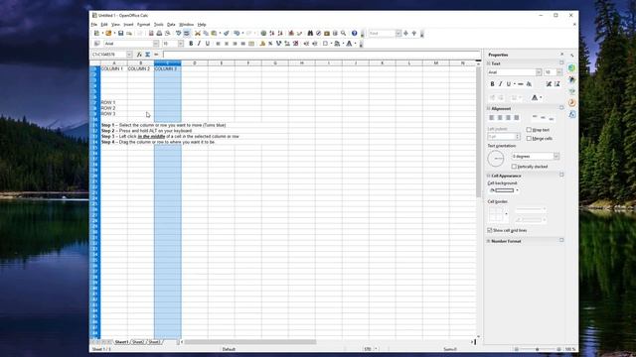The height and width of the screenshot is (357, 636).
Task: Toggle Italic in the formatting toolbar
Action: (199, 44)
